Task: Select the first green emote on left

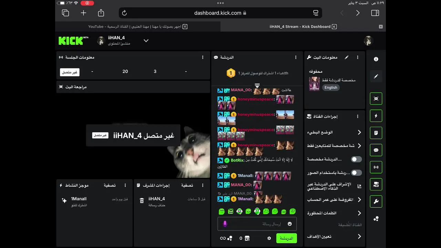Action: 222,211
